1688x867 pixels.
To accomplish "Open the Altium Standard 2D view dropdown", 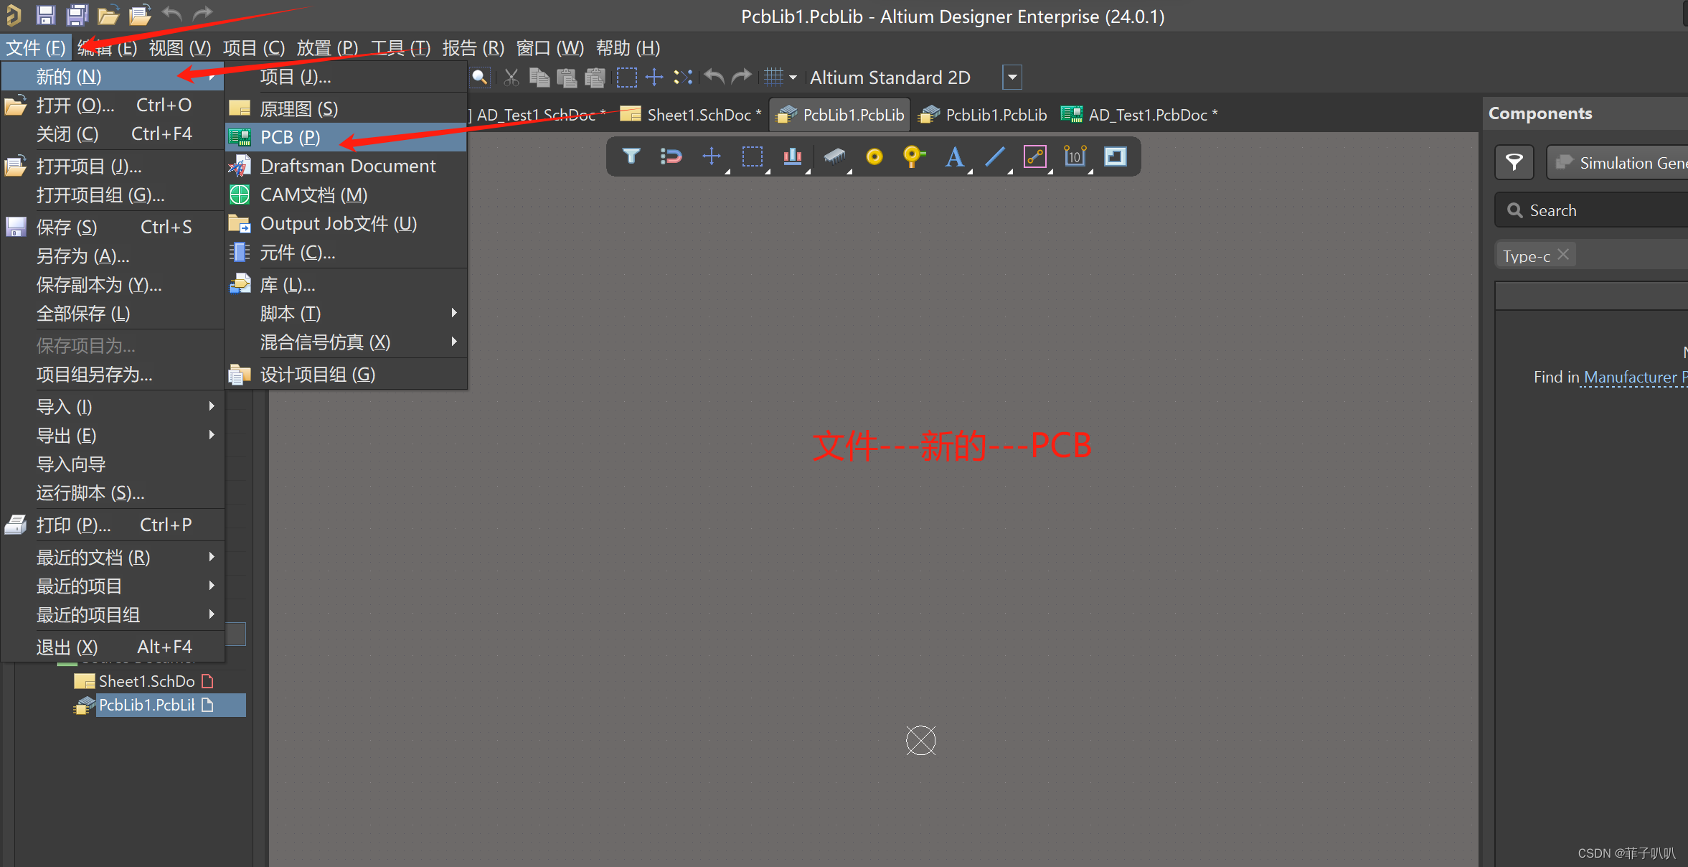I will point(1012,78).
